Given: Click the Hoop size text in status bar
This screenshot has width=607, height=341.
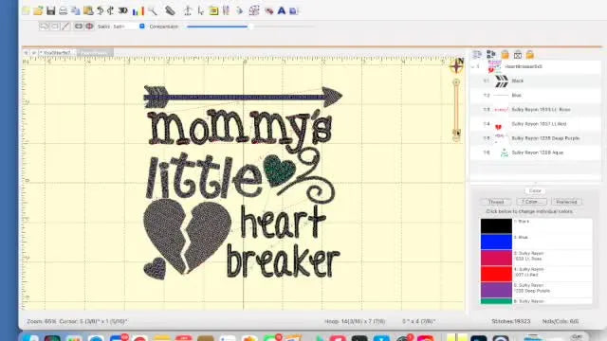Looking at the screenshot, I should pos(355,321).
